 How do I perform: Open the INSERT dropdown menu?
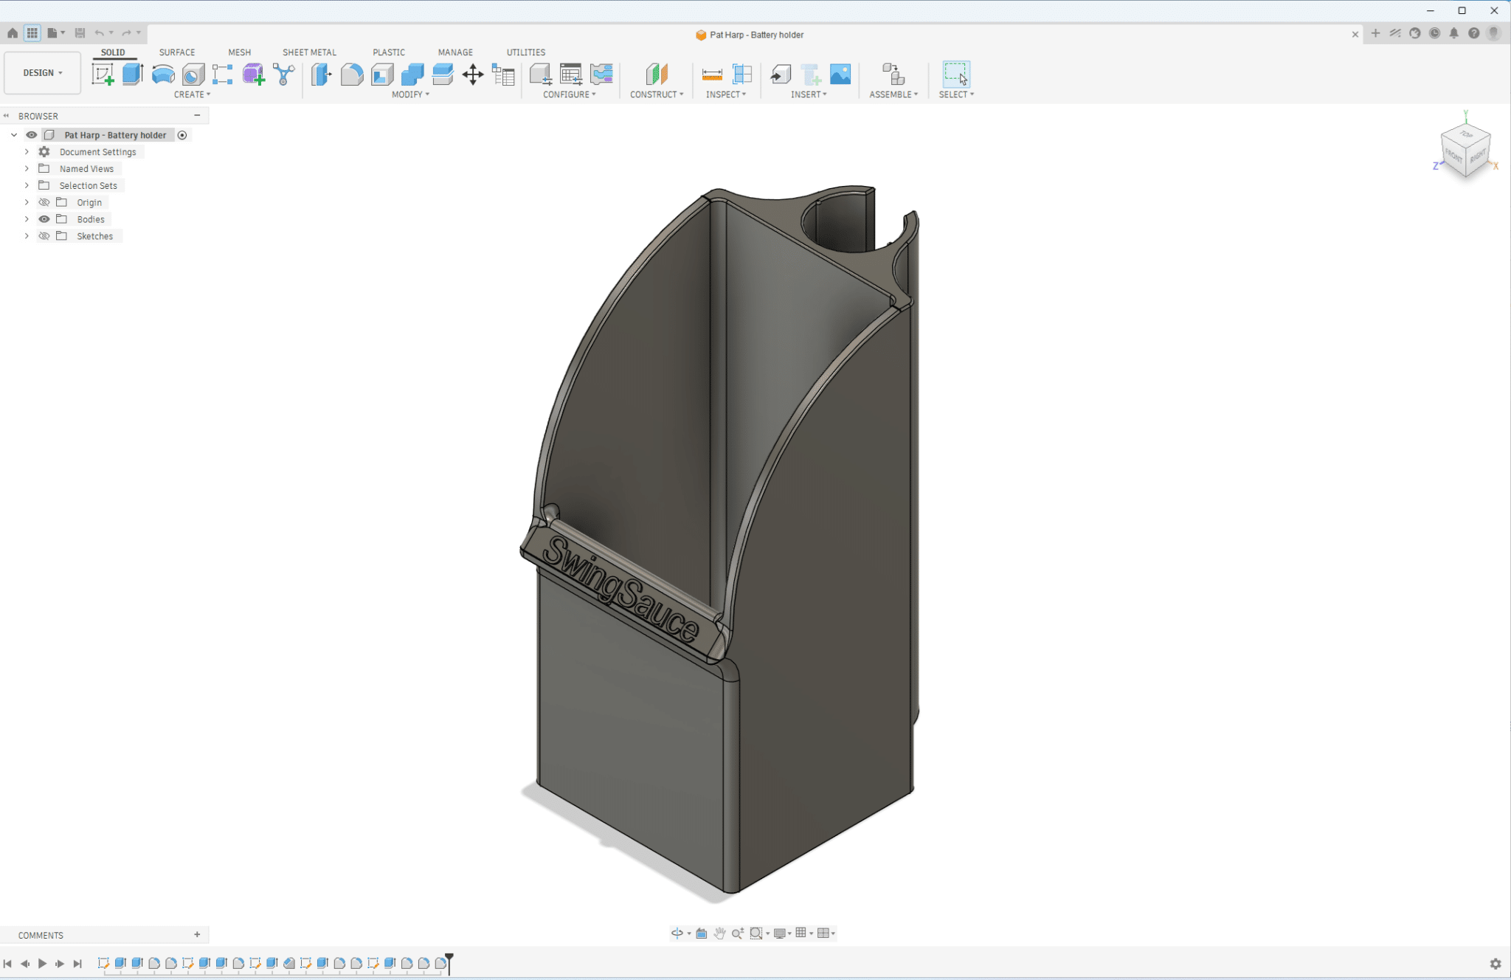(x=809, y=94)
